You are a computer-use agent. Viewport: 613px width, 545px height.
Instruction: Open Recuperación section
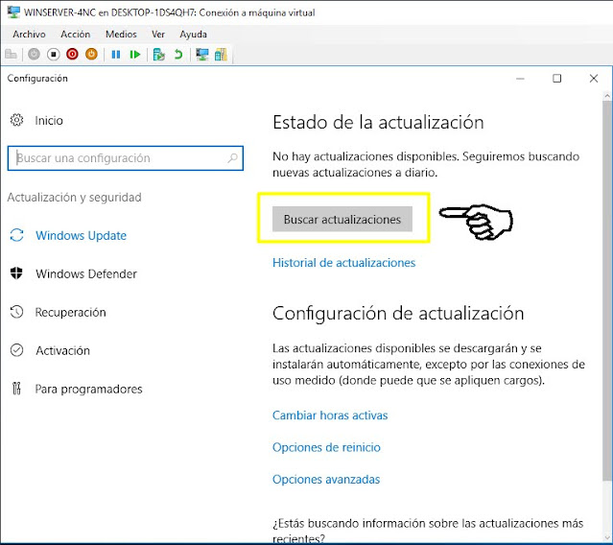(x=71, y=313)
